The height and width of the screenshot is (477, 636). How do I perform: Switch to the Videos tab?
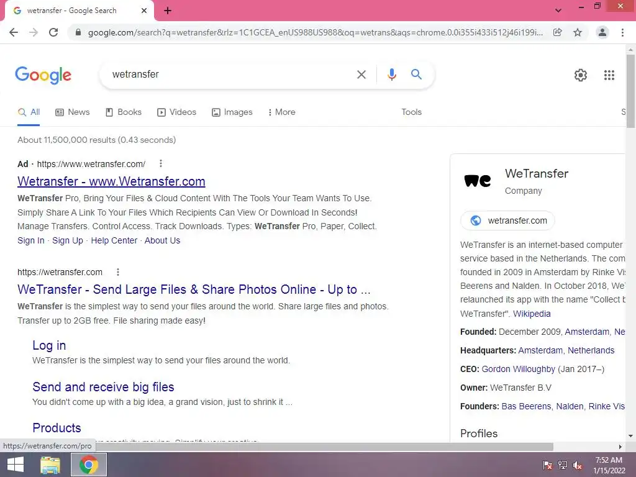(x=176, y=112)
